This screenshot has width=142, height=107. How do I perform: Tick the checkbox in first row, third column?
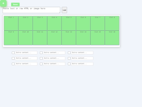pos(69,53)
